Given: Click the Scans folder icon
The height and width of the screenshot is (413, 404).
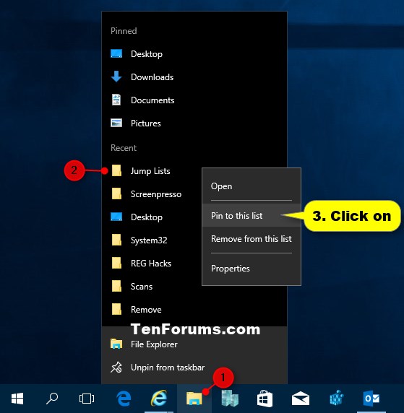Looking at the screenshot, I should [x=116, y=287].
